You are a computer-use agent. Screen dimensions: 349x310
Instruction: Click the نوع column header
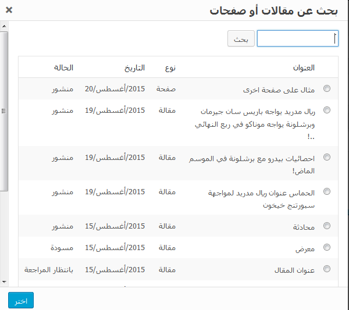pos(170,67)
